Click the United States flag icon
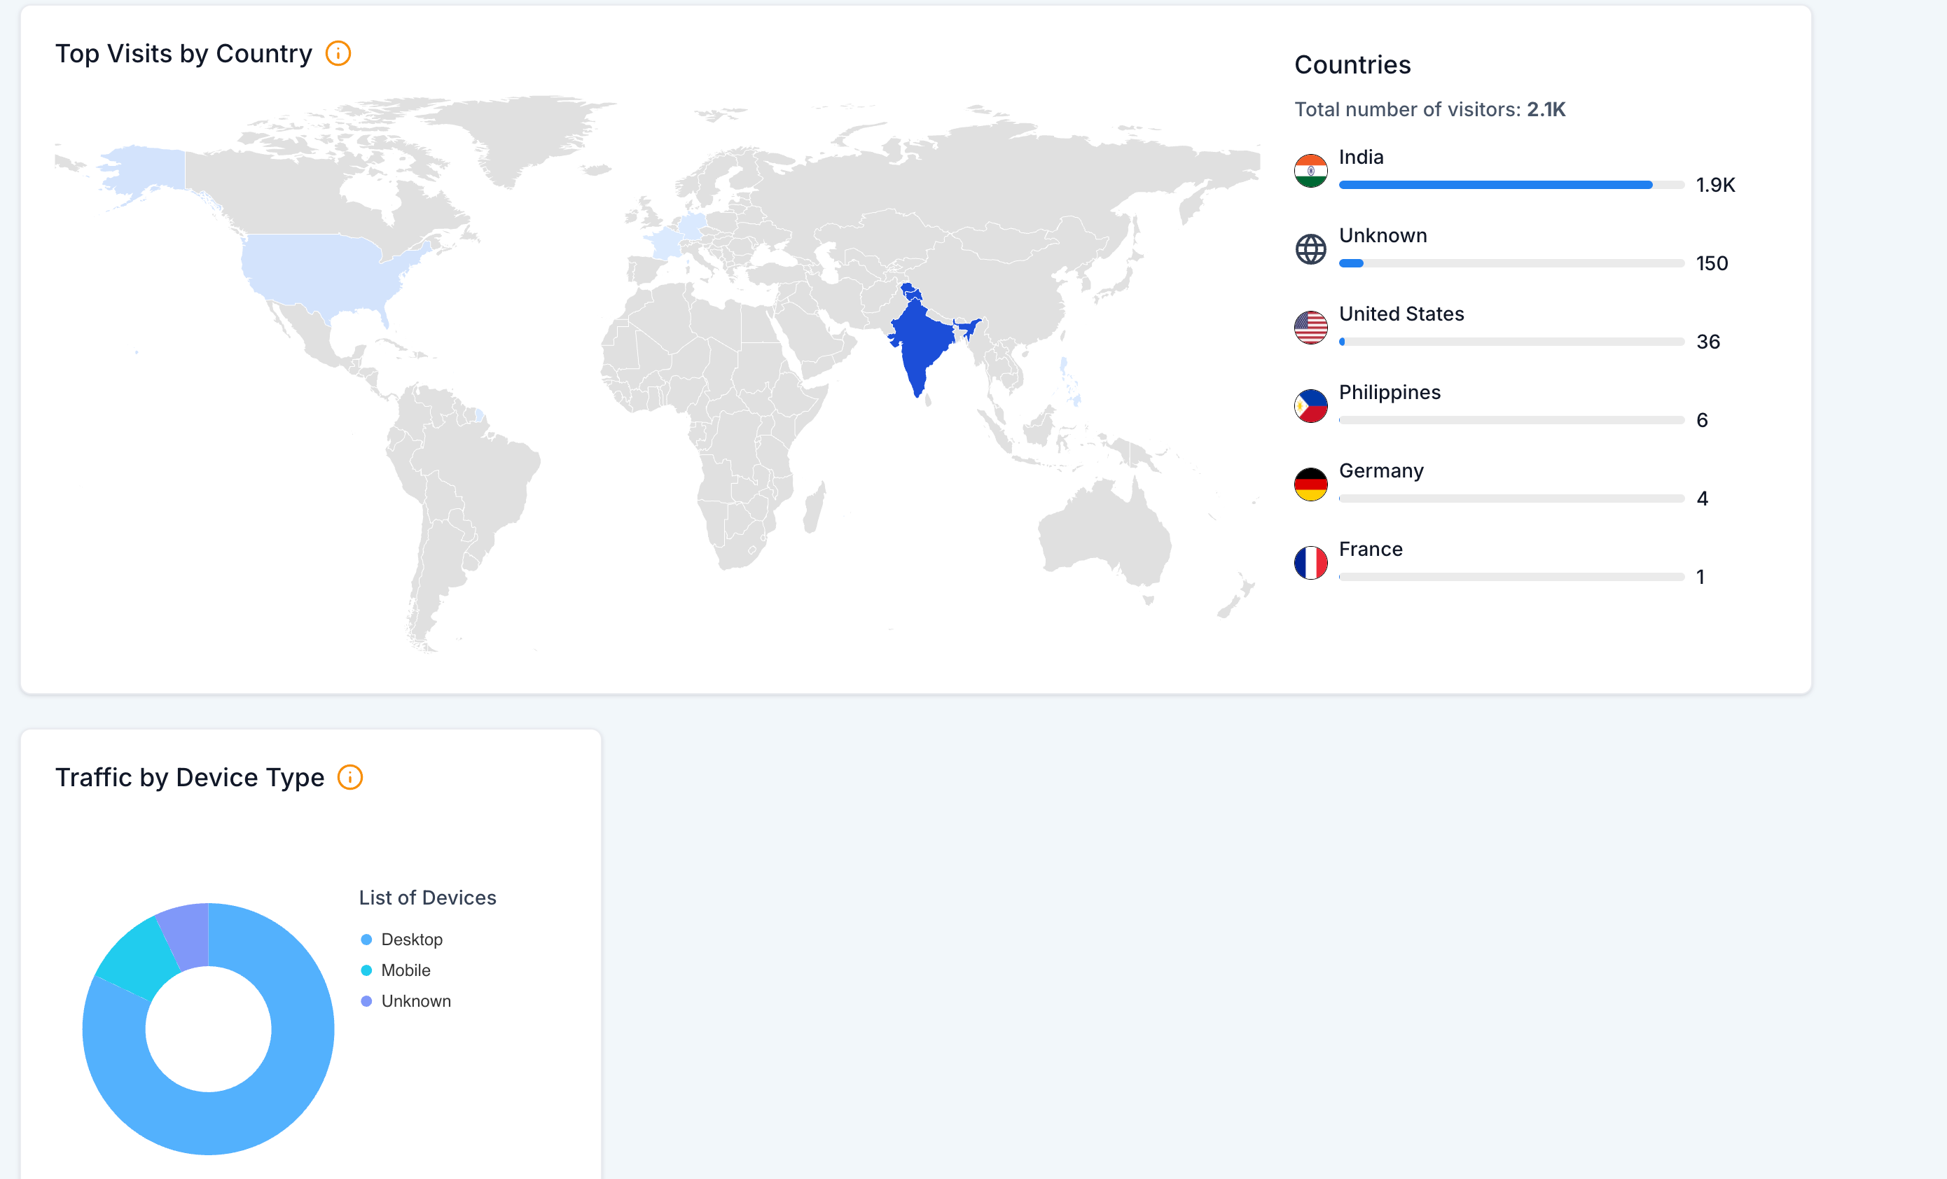1947x1179 pixels. tap(1310, 328)
